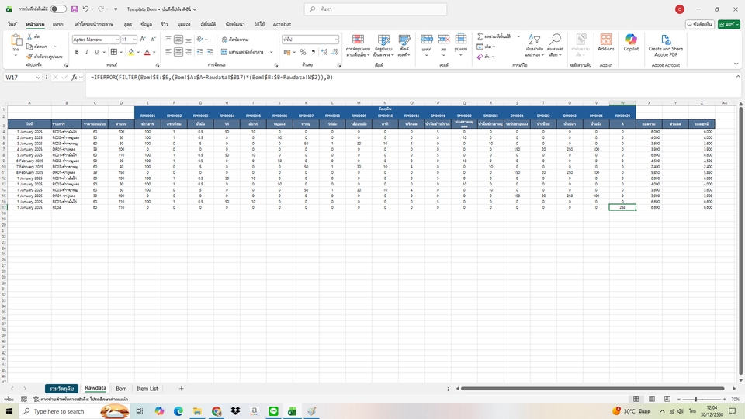Click the green Share button

[x=729, y=24]
